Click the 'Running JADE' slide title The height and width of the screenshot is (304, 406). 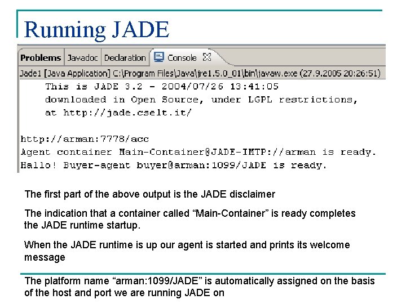[x=96, y=30]
